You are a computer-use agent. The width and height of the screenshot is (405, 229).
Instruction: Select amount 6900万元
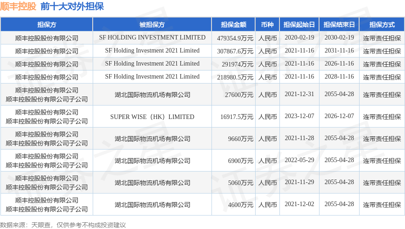click(240, 161)
